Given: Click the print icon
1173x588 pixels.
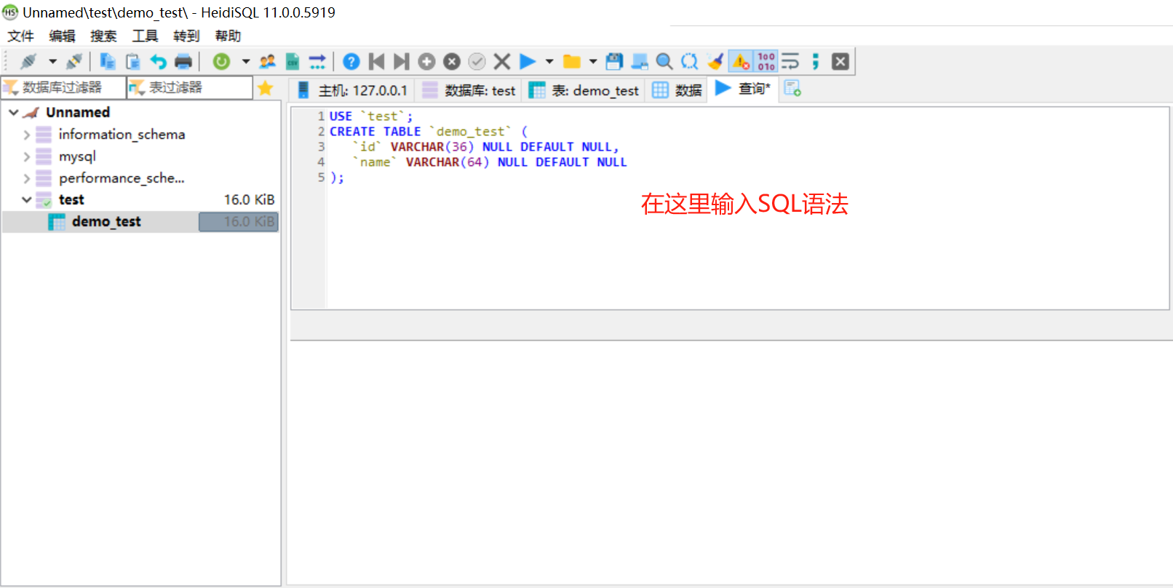Looking at the screenshot, I should pyautogui.click(x=183, y=62).
